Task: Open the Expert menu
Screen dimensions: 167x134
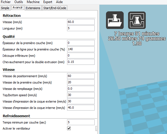Action: click(x=48, y=2)
